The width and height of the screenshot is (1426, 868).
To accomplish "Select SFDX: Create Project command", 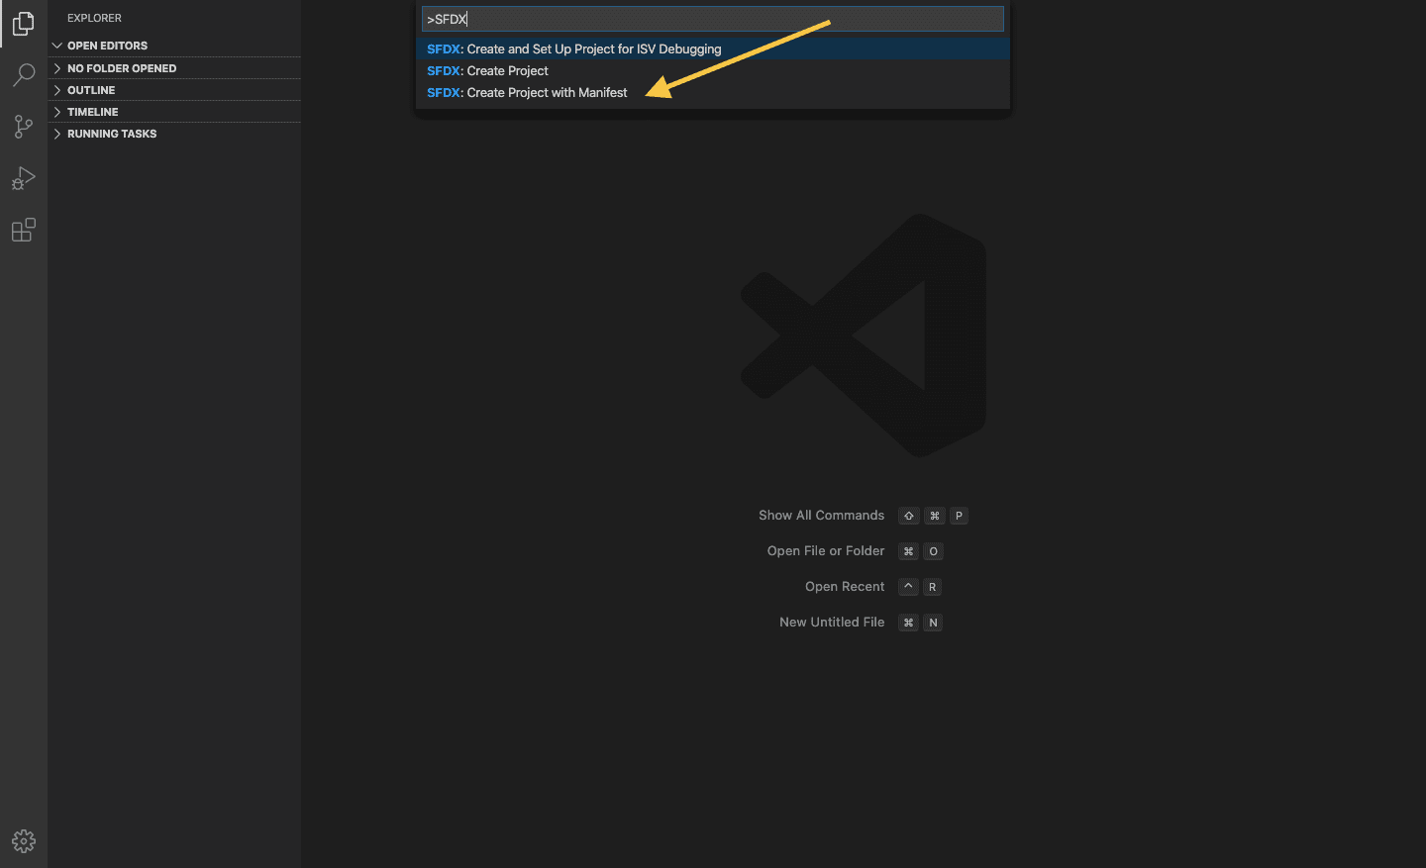I will coord(713,70).
